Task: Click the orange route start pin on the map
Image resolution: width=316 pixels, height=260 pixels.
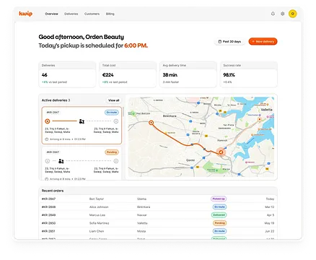Action: pos(151,123)
